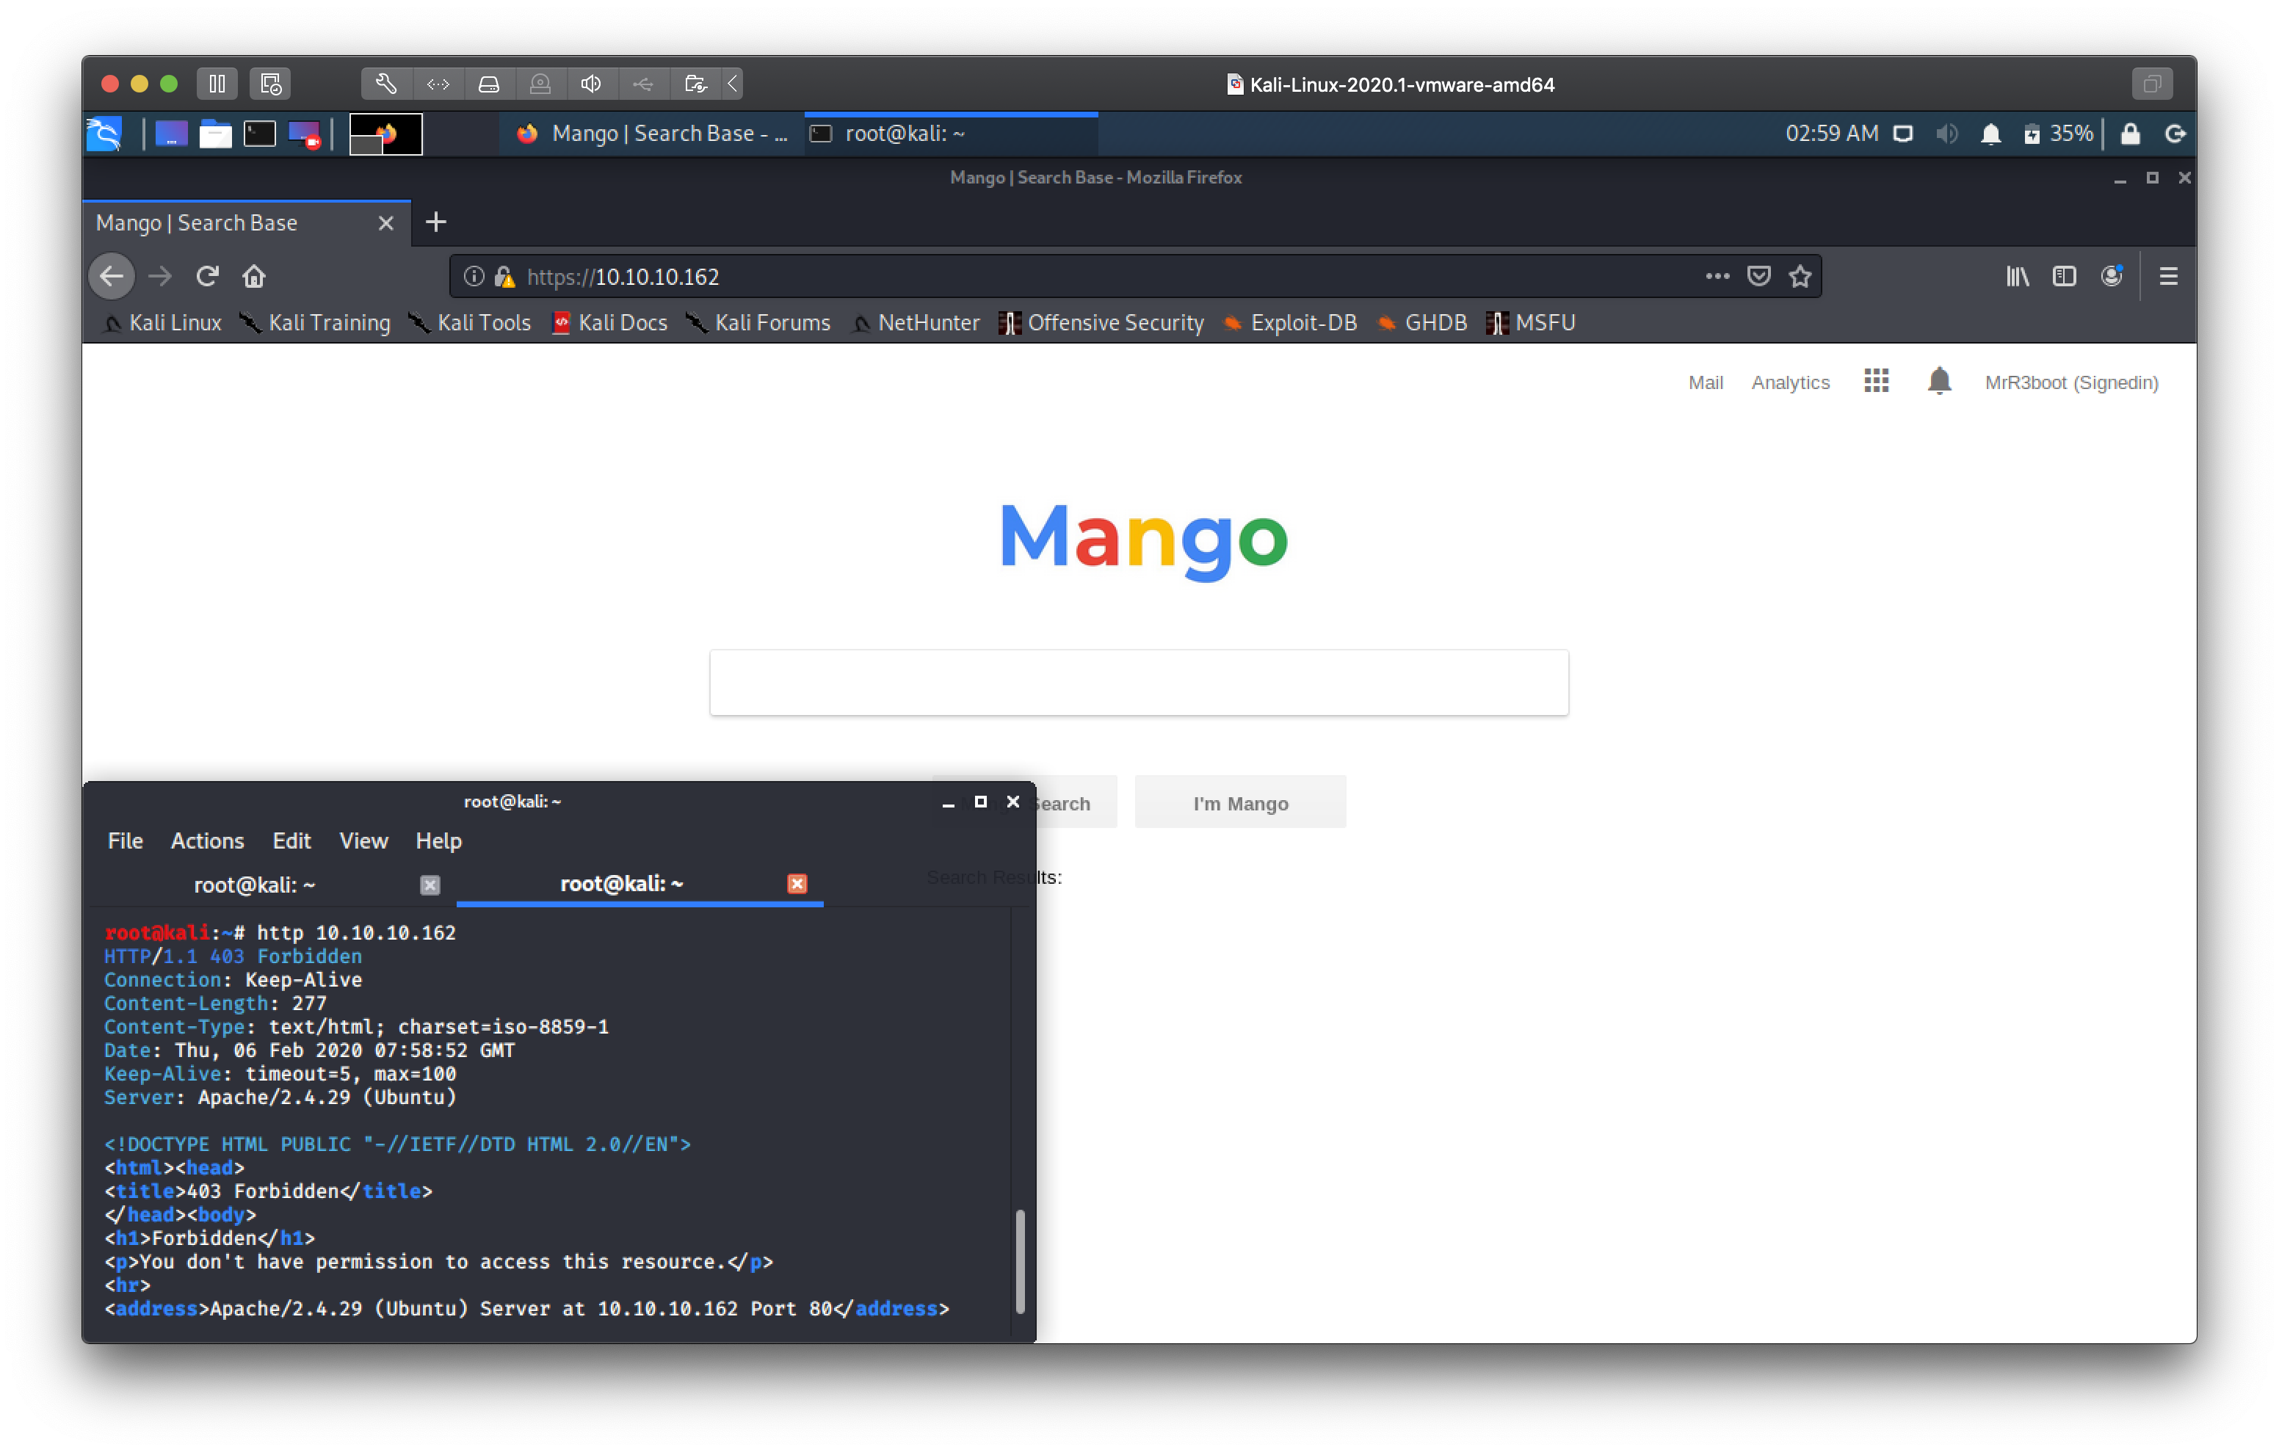Open page actions three-dot menu
Image resolution: width=2279 pixels, height=1452 pixels.
coord(1717,277)
